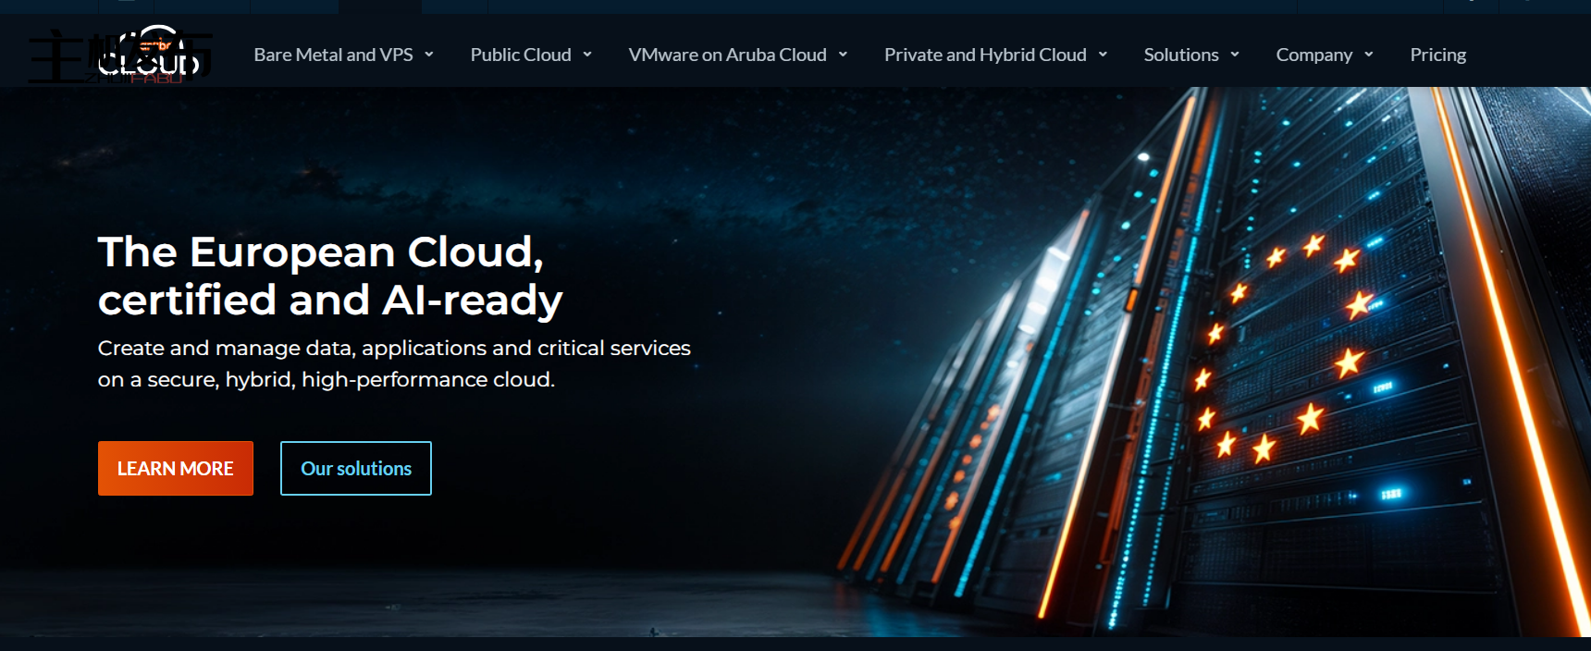
Task: Click the Our solutions outlined button
Action: coord(356,468)
